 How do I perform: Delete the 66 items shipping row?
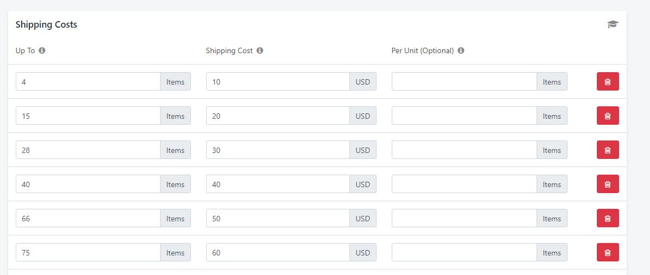click(608, 219)
